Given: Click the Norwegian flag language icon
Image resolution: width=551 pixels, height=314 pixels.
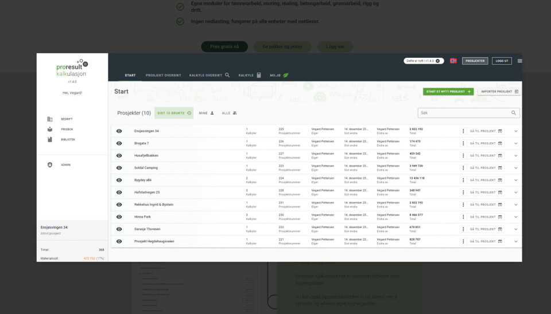Looking at the screenshot, I should (x=453, y=61).
